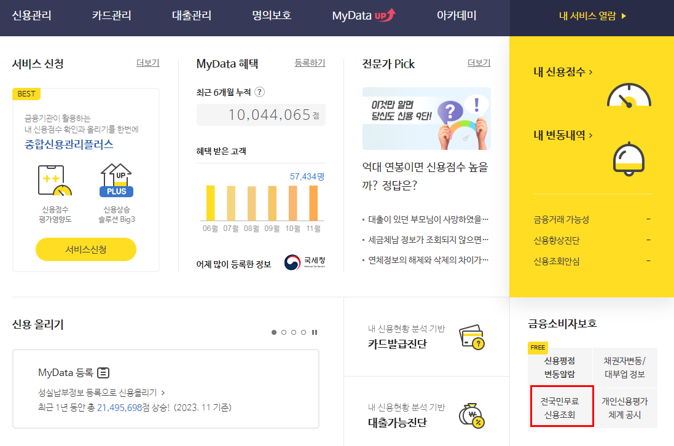This screenshot has width=674, height=446.
Task: Select the 06월 bar in the chart
Action: coord(210,203)
